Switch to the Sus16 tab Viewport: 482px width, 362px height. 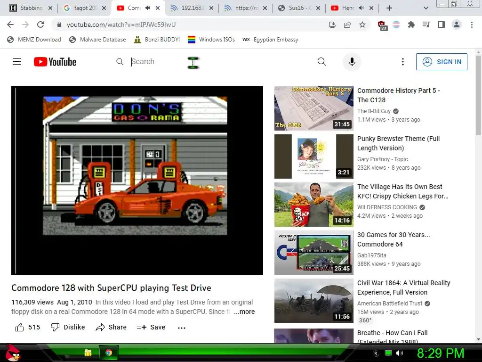coord(300,8)
